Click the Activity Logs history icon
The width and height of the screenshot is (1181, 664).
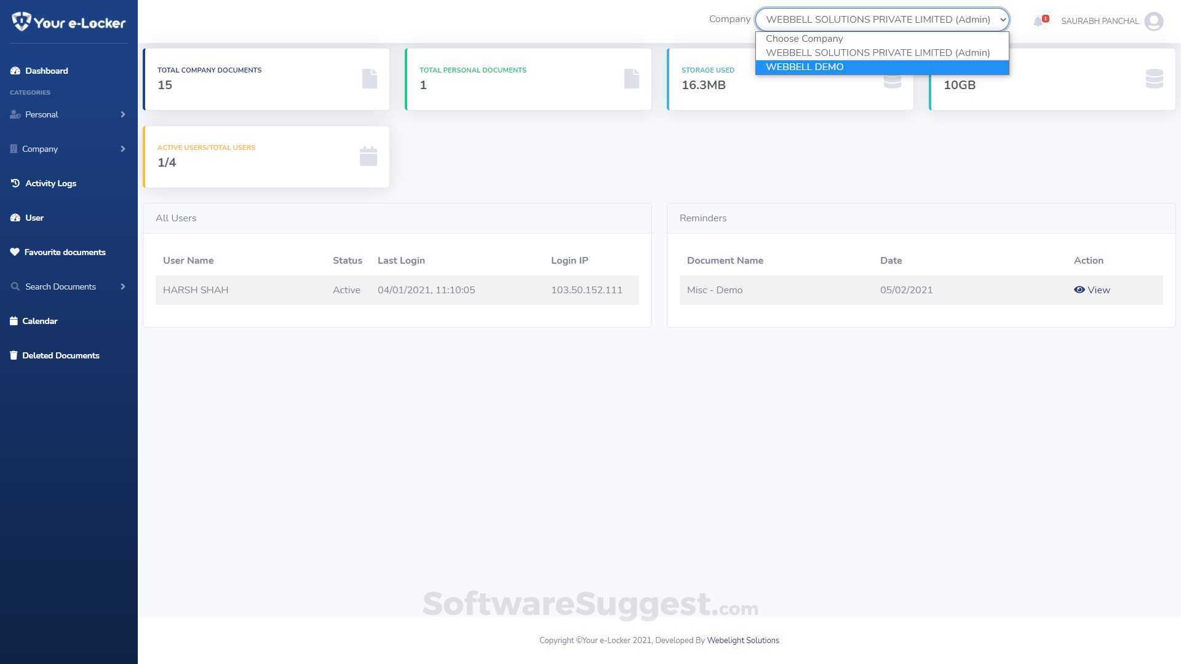15,183
